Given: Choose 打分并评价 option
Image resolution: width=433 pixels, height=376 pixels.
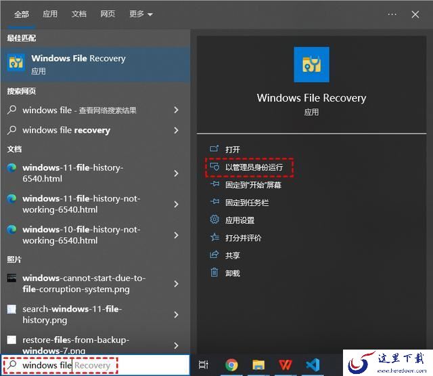Looking at the screenshot, I should tap(244, 238).
